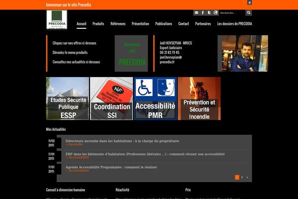Click the Consultez nos actualités ci dessous text

tap(76, 62)
